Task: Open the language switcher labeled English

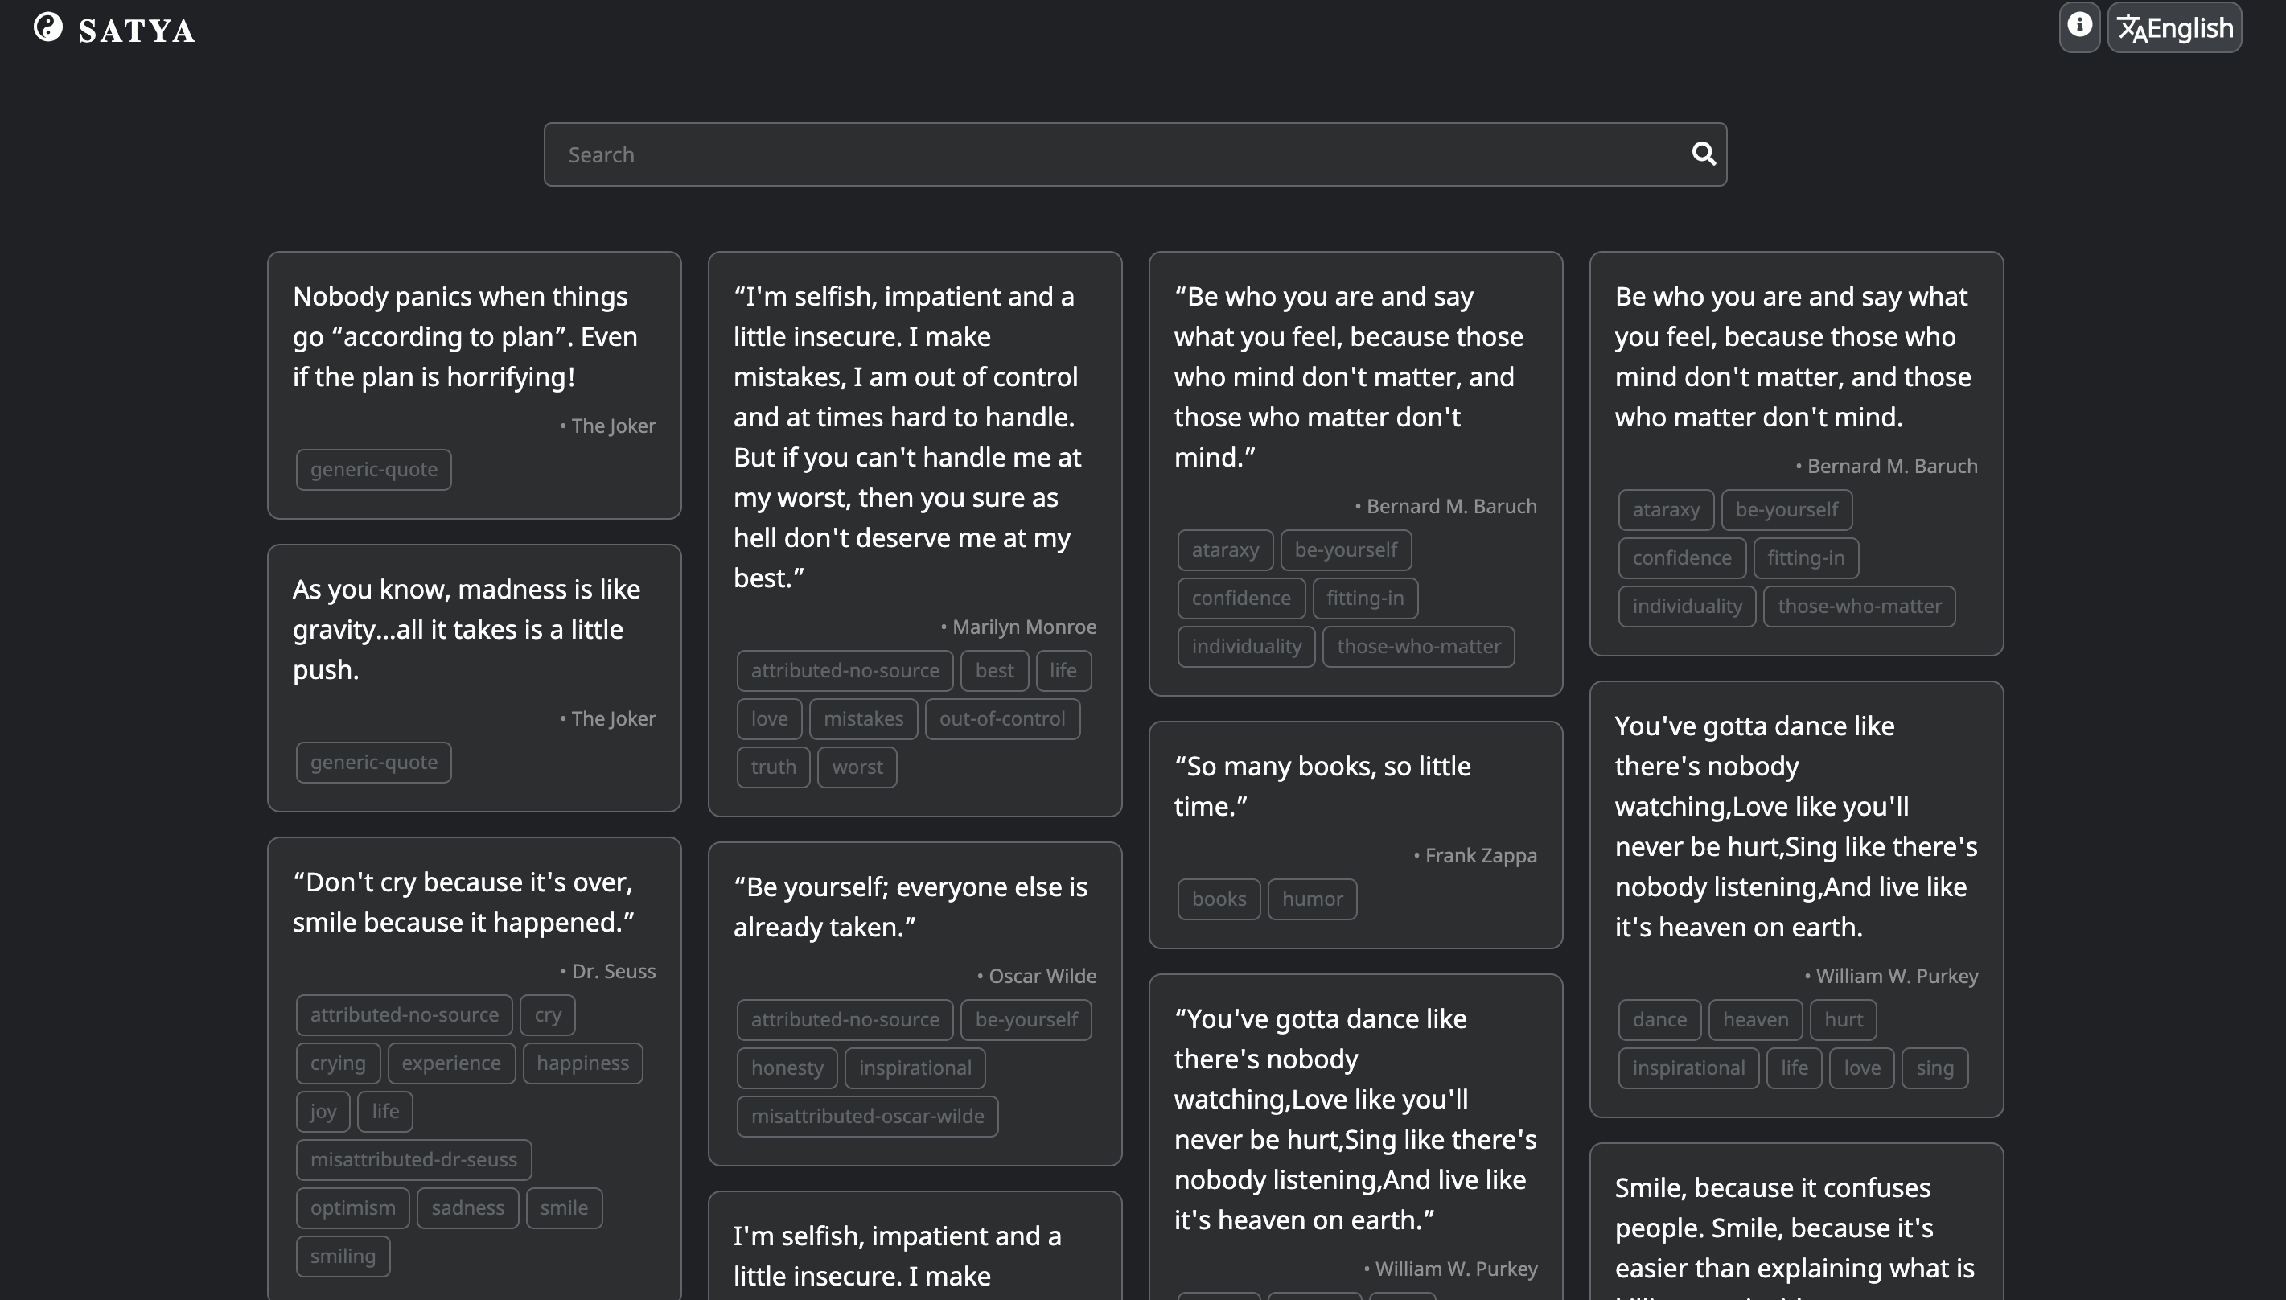Action: 2174,27
